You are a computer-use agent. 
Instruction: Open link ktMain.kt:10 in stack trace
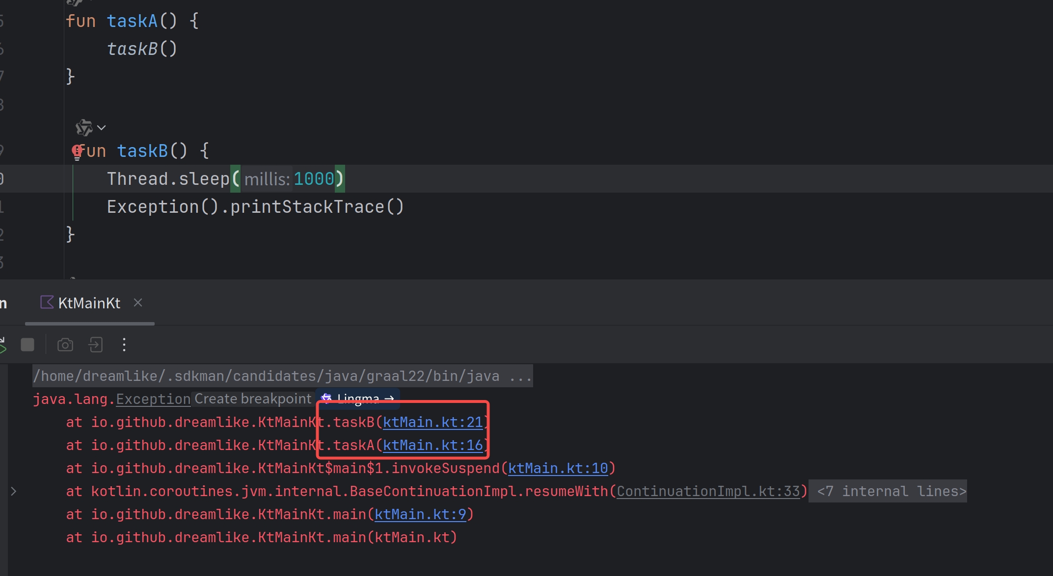[x=558, y=468]
